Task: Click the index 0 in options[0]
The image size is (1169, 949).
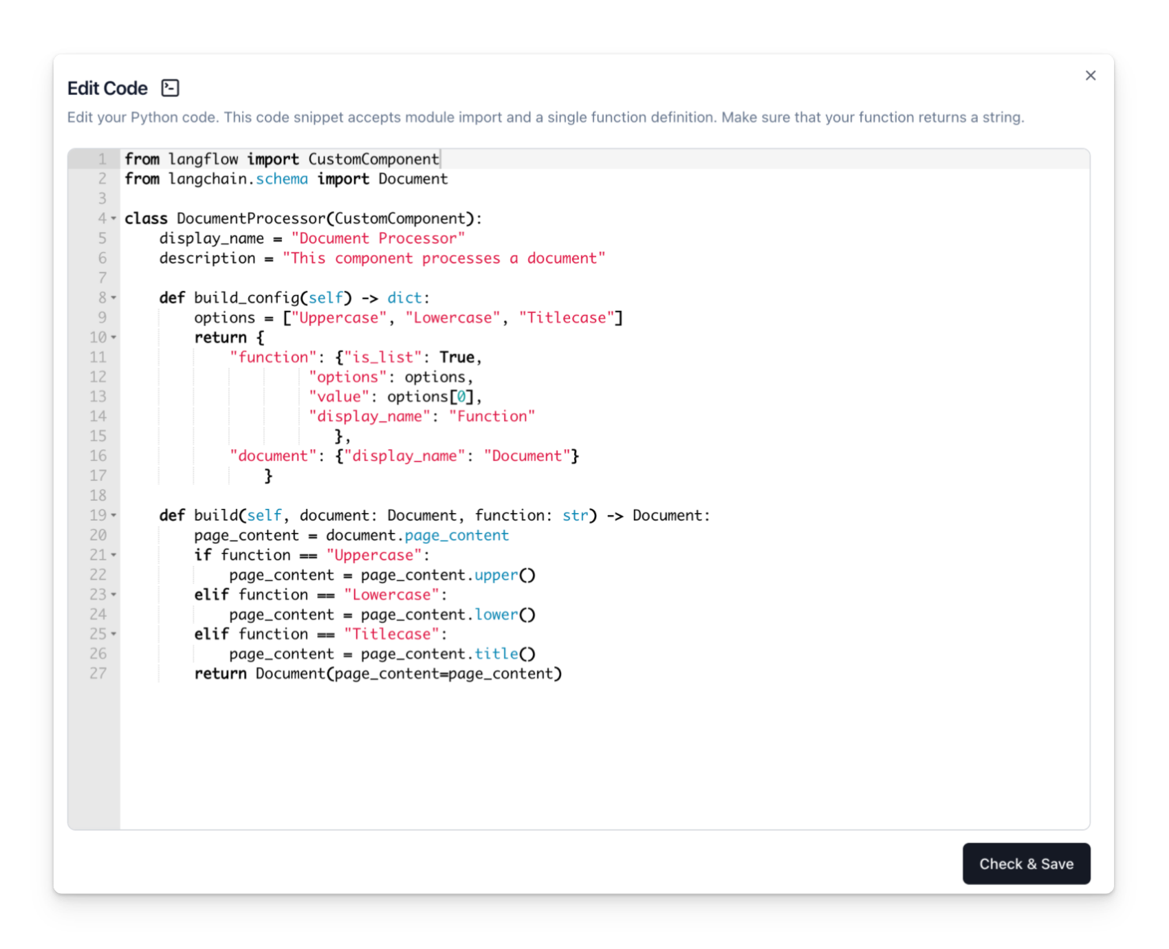Action: pyautogui.click(x=461, y=397)
